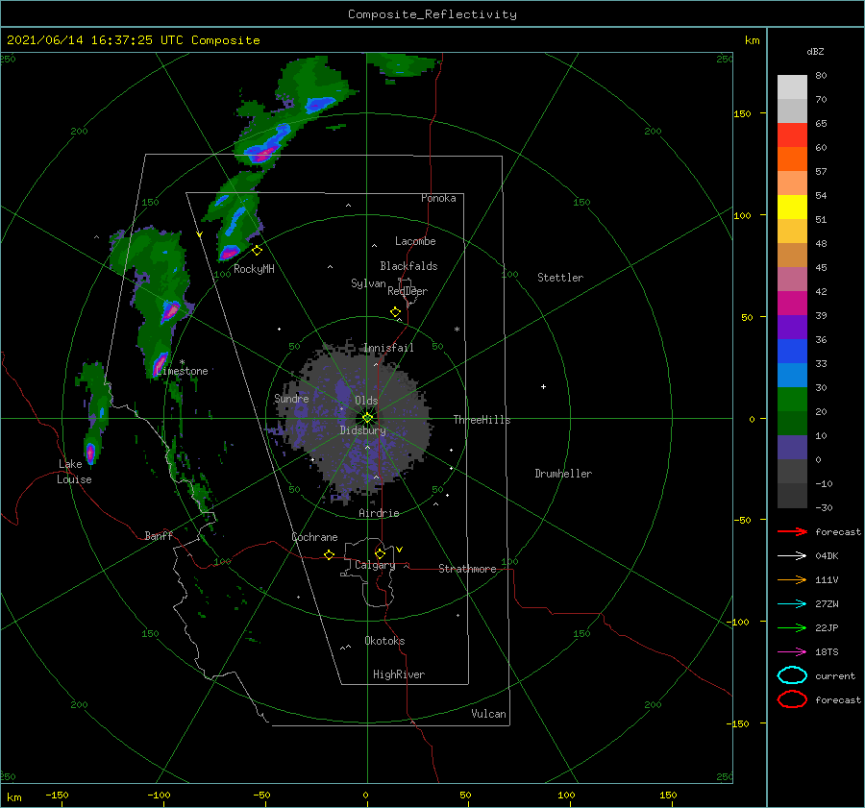Click the RockyMH label
Viewport: 865px width, 808px height.
coord(254,269)
